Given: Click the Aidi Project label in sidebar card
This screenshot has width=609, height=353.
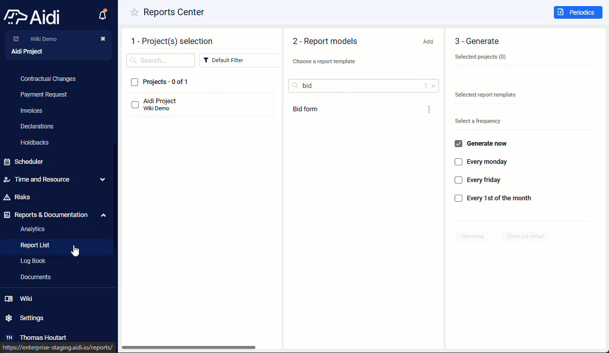Looking at the screenshot, I should [27, 52].
